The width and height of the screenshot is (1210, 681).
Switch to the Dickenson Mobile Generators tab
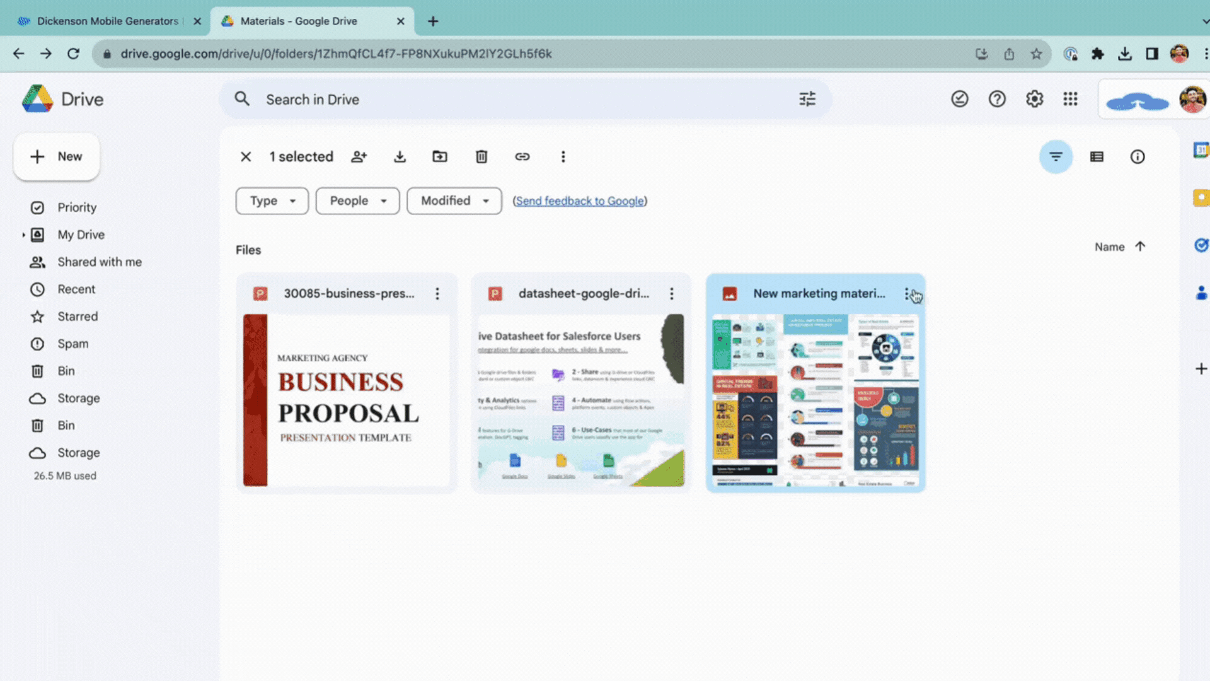pyautogui.click(x=107, y=21)
